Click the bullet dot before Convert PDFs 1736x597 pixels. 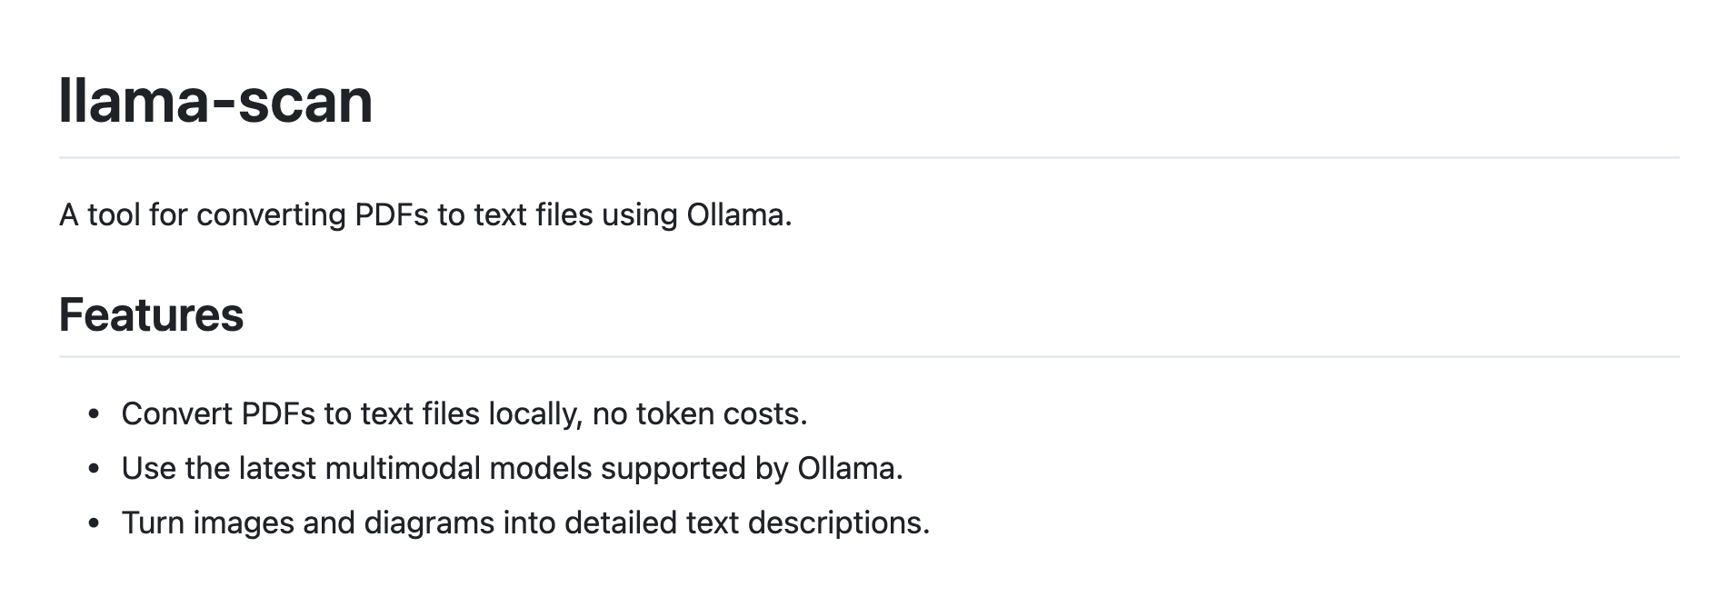[x=94, y=414]
